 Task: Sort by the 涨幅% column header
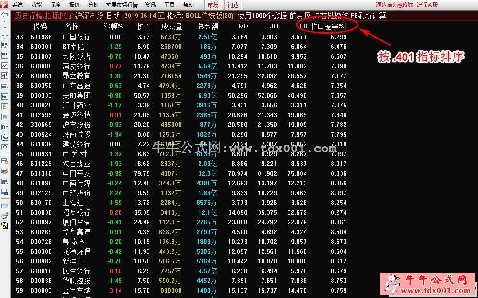click(114, 26)
